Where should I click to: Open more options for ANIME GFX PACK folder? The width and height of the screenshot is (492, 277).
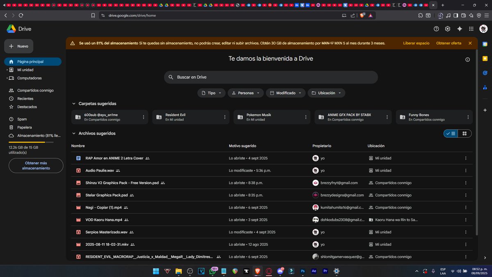click(387, 117)
